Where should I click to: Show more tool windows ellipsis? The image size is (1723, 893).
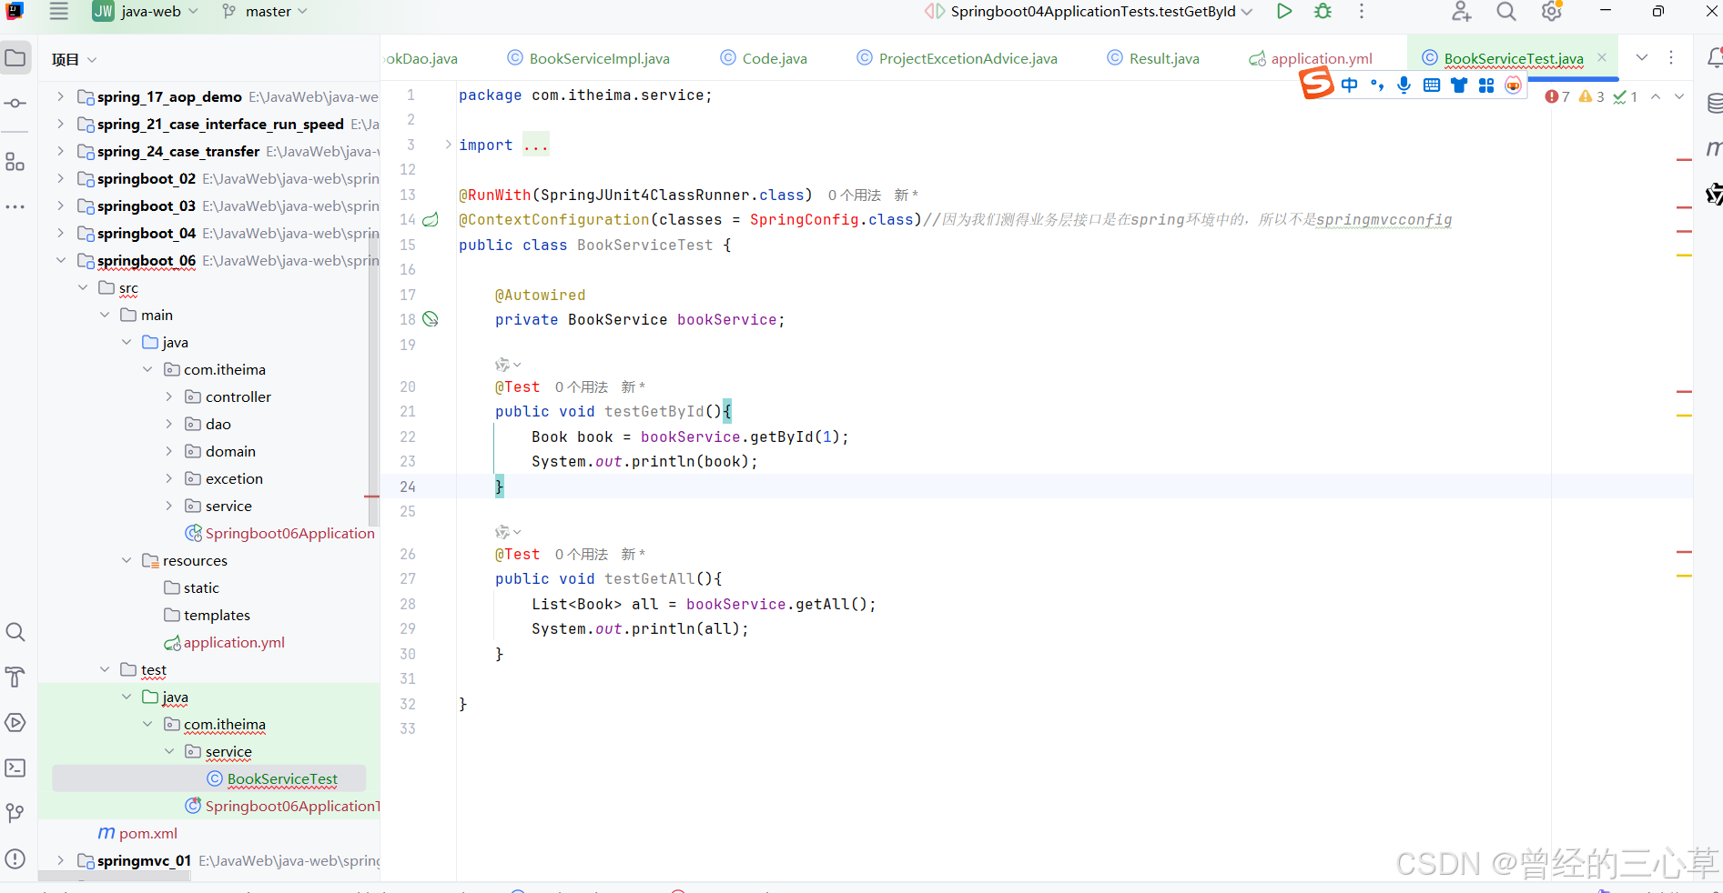[15, 207]
